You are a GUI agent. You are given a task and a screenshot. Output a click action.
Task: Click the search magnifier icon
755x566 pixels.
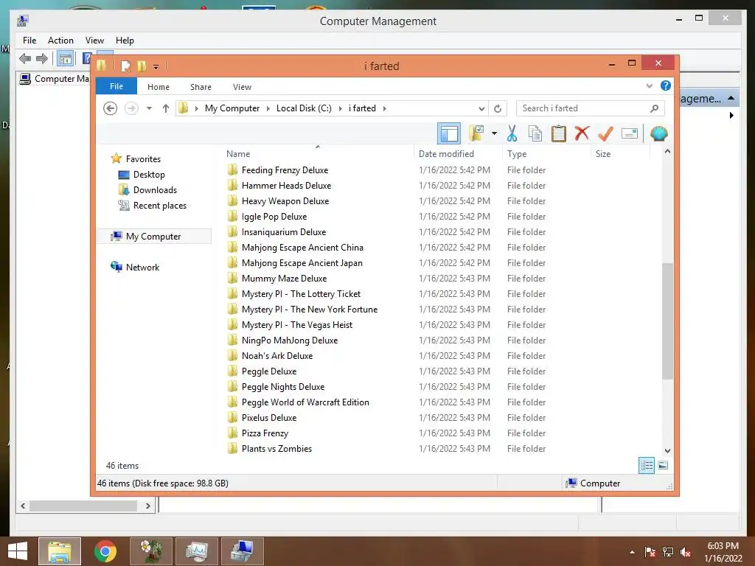(654, 108)
